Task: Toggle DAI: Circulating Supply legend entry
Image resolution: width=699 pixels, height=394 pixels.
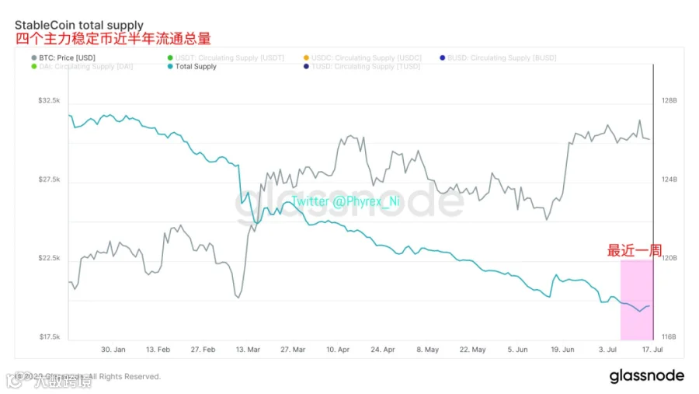Action: tap(82, 67)
